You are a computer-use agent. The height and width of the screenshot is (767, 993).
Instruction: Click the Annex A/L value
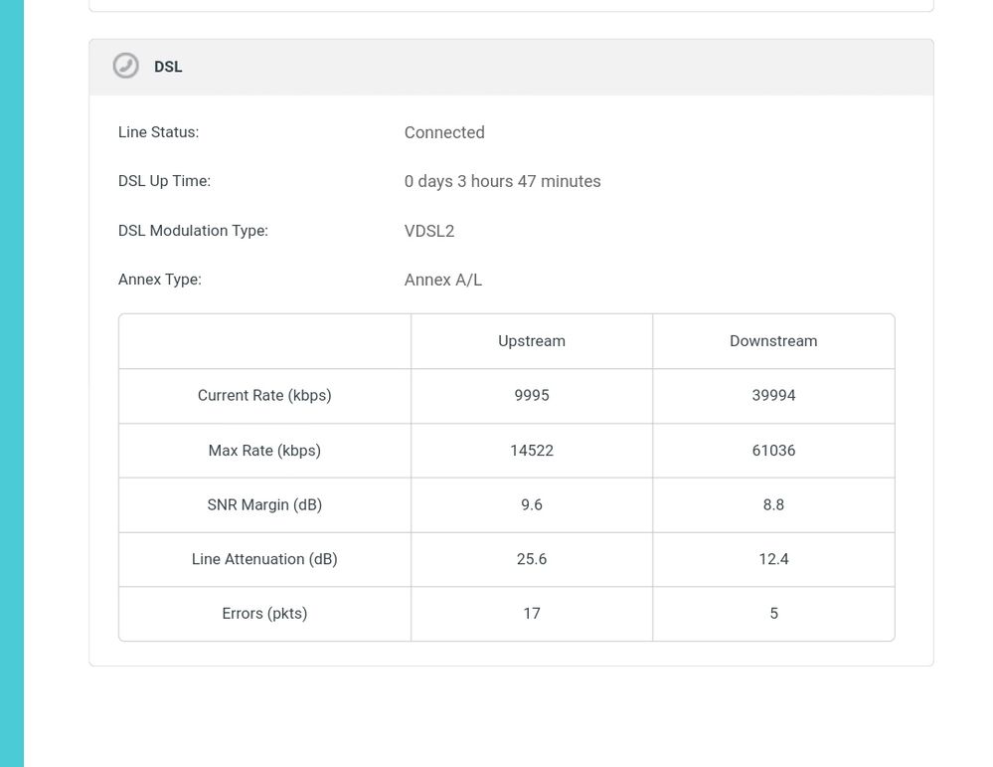pos(443,280)
